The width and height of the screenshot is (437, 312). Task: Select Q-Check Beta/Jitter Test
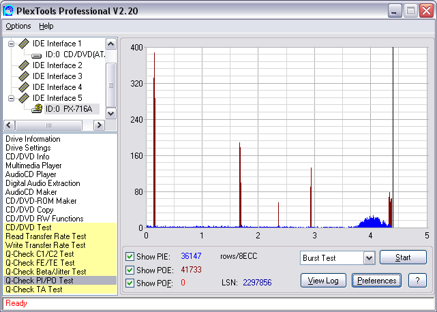tap(60, 272)
